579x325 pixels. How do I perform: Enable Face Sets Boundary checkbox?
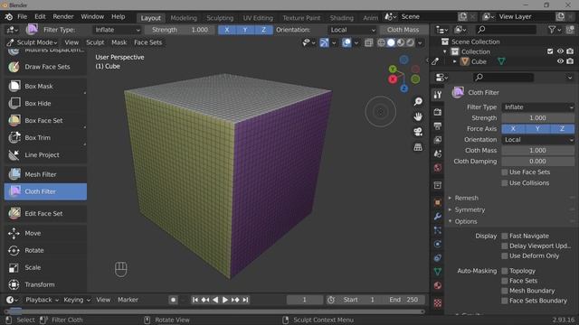505,301
